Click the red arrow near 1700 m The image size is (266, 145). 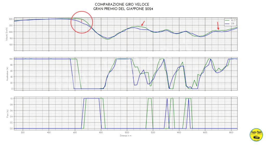pos(218,26)
